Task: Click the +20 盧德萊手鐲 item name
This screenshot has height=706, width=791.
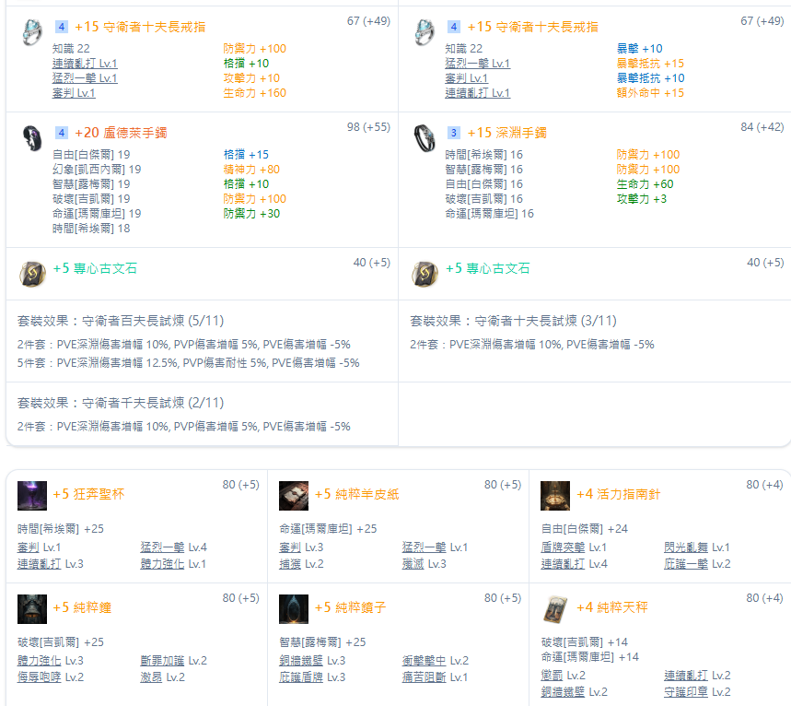Action: pos(121,133)
